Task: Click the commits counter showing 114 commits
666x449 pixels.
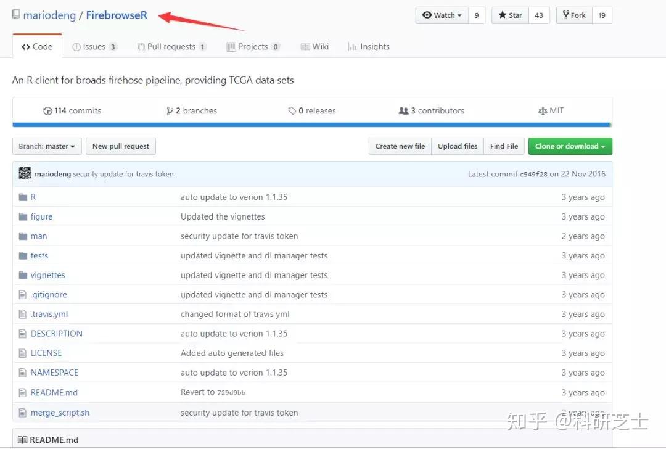Action: 72,110
